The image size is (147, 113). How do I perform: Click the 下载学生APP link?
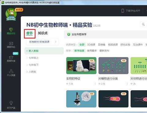tap(131, 11)
